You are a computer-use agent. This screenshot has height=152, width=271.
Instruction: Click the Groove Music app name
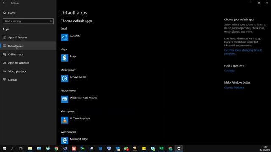[x=78, y=77]
